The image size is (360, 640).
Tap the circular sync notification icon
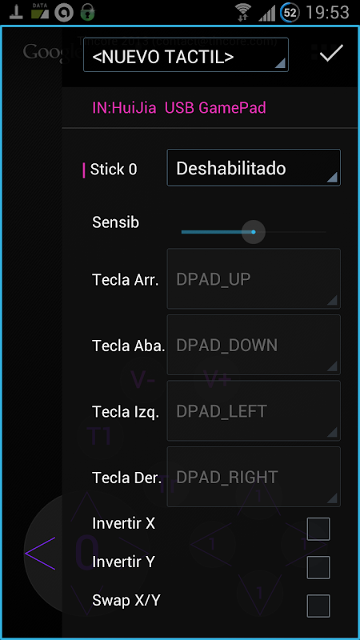64,13
